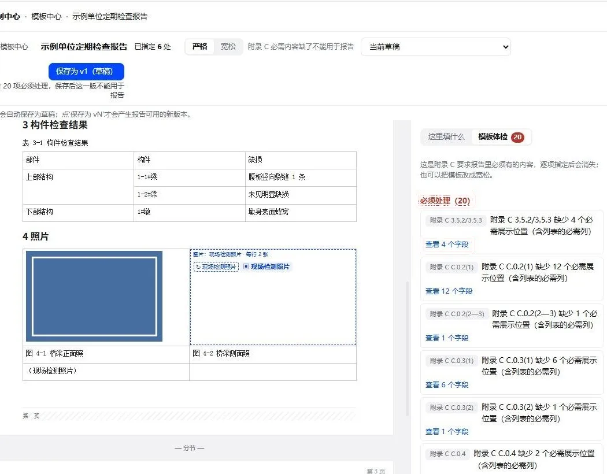Select the blue placeholder image above 图 4-1
This screenshot has height=474, width=607.
click(x=94, y=297)
